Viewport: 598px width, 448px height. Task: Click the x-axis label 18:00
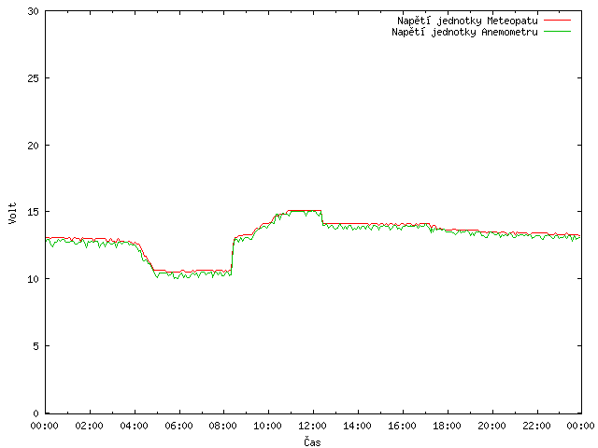pos(447,426)
